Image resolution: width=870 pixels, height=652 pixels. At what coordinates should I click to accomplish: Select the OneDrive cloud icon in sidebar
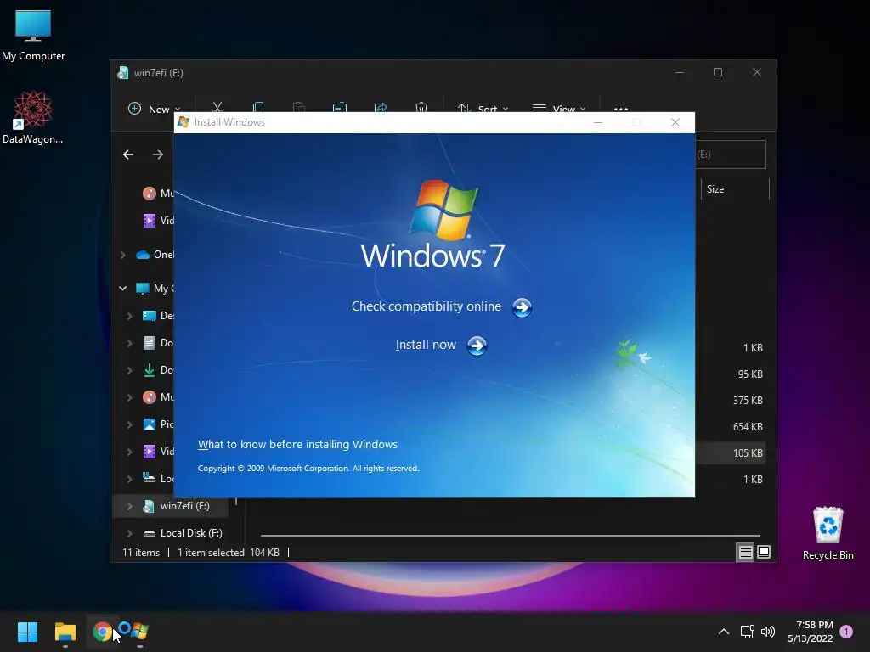(143, 255)
